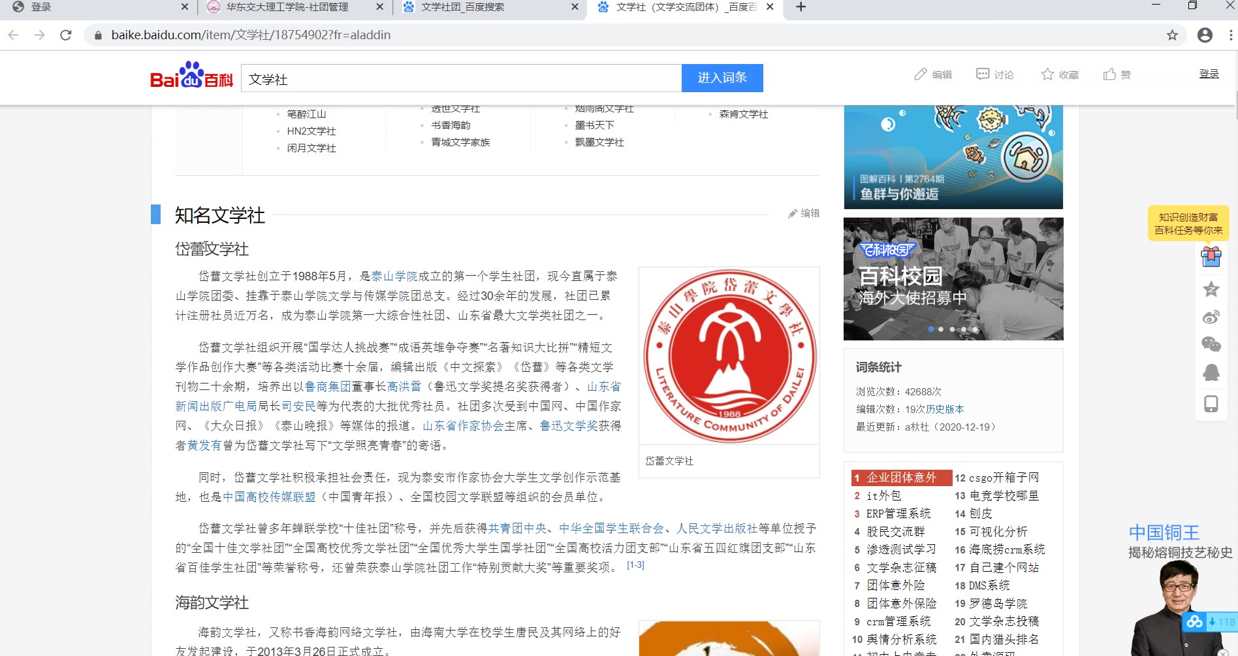Go back to previous page
The height and width of the screenshot is (656, 1238).
(x=14, y=35)
